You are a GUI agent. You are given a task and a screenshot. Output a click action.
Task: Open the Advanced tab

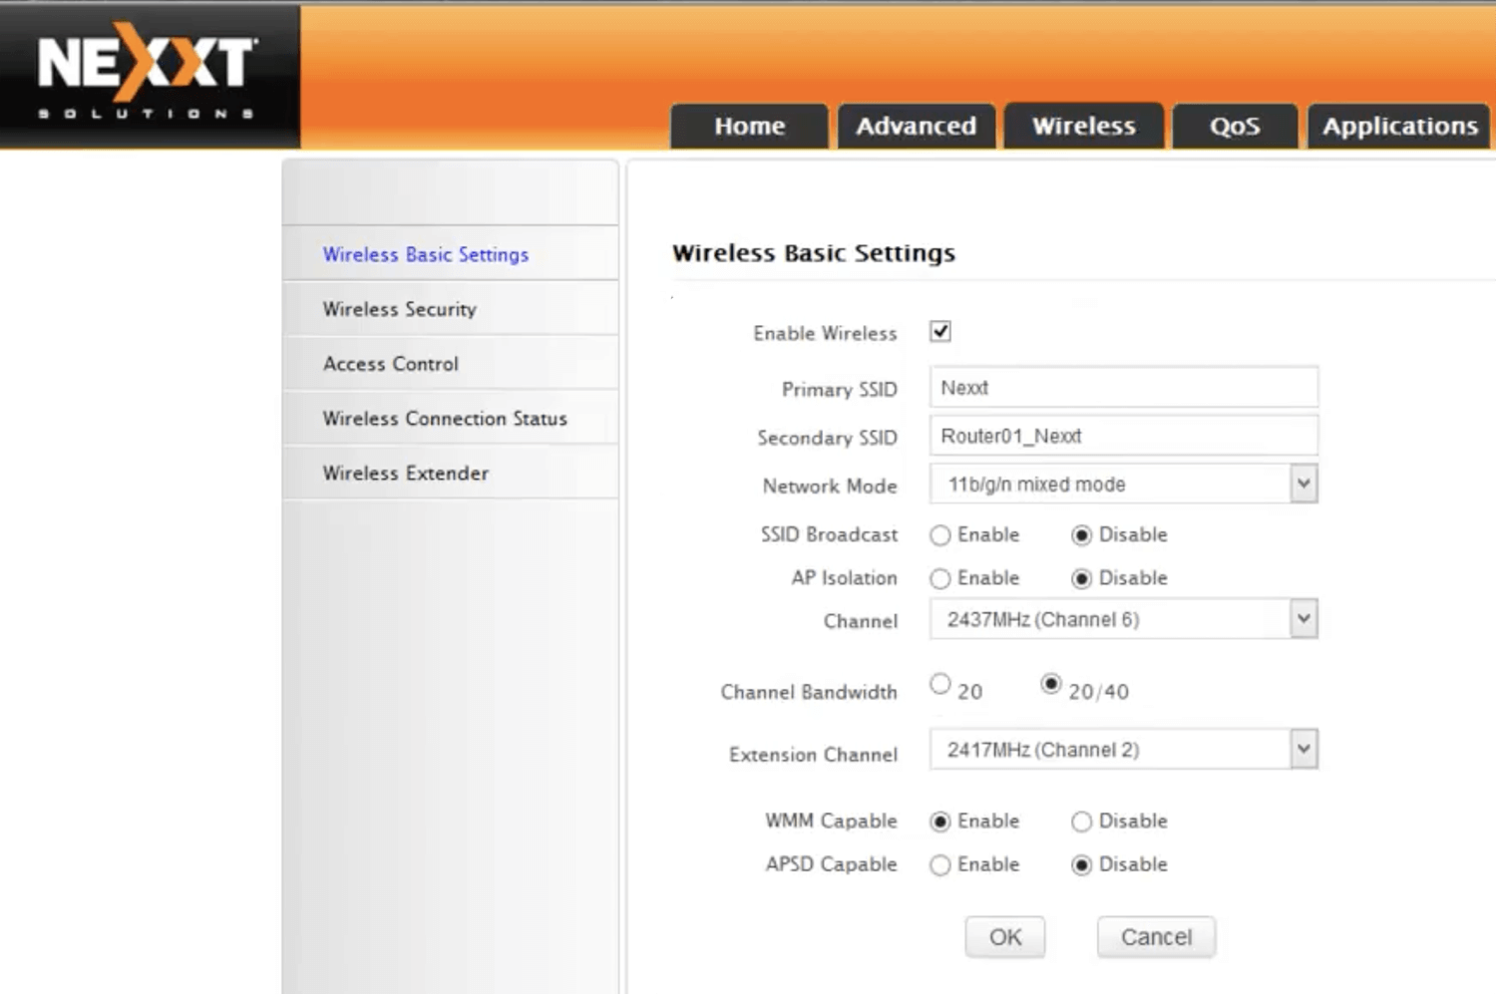point(916,127)
